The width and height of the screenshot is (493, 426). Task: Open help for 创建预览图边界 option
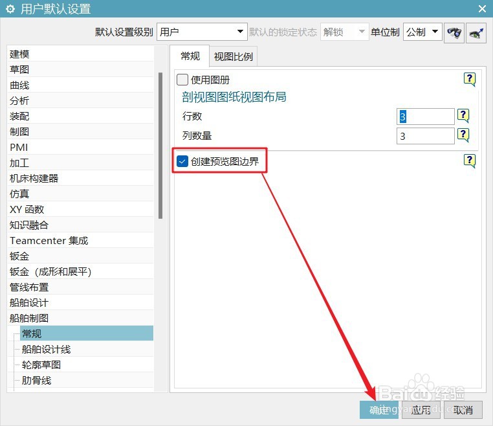(x=470, y=161)
